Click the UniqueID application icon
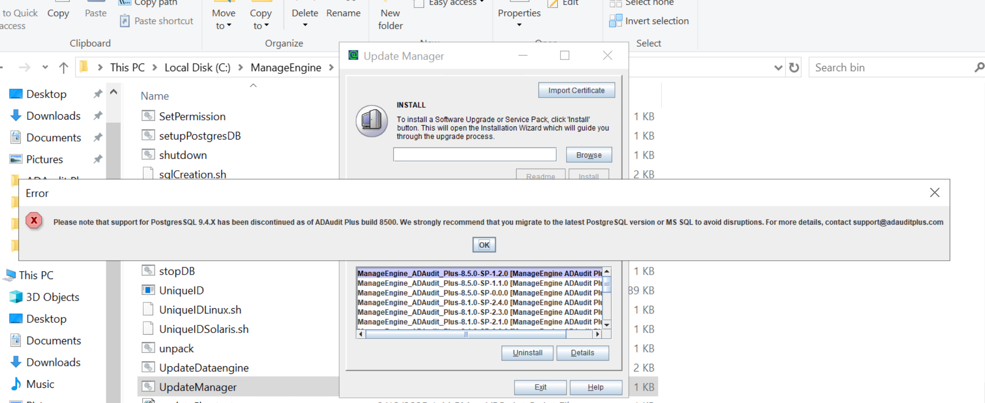The height and width of the screenshot is (403, 985). (148, 290)
